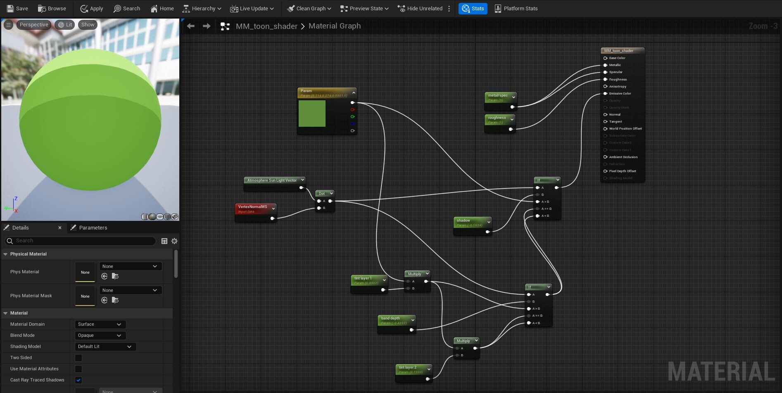Viewport: 782px width, 393px height.
Task: Disable Cast Ray Traced Shadows checkbox
Action: pyautogui.click(x=78, y=380)
